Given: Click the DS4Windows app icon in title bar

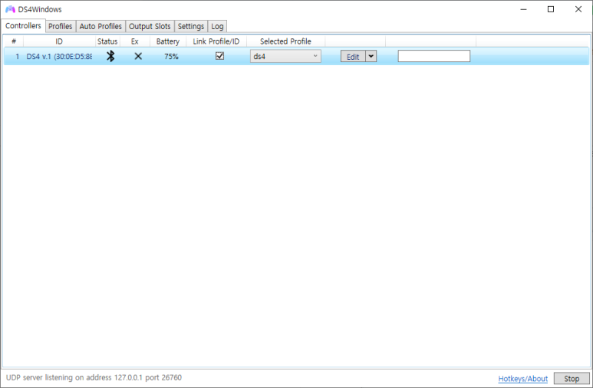Looking at the screenshot, I should click(x=10, y=9).
